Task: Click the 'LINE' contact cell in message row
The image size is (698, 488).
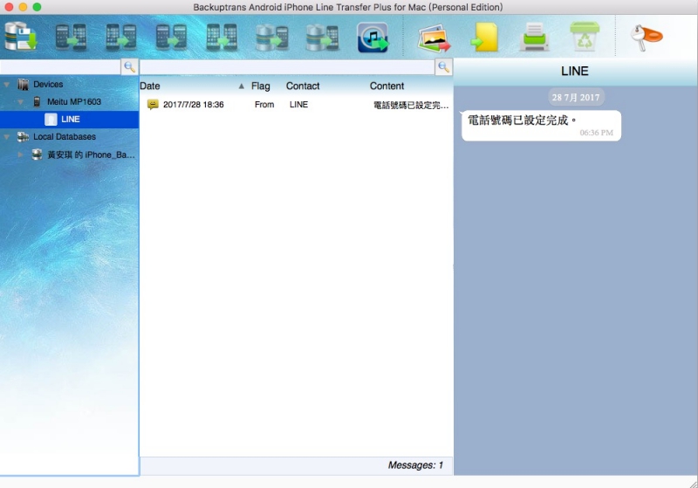Action: coord(298,104)
